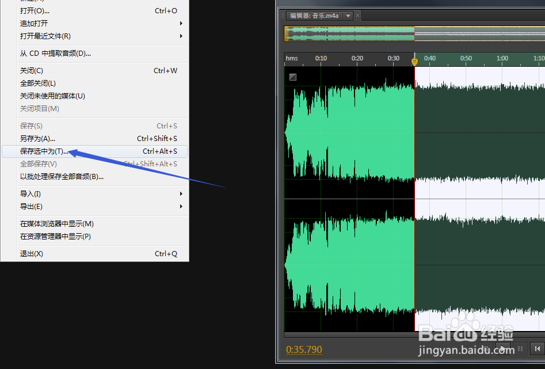This screenshot has width=545, height=369.
Task: Click the greyed 全部保存(V) entry
Action: click(95, 164)
